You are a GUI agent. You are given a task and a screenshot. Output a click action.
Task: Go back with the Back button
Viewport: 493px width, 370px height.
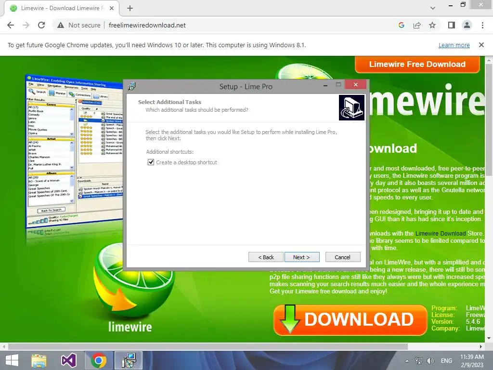click(266, 257)
